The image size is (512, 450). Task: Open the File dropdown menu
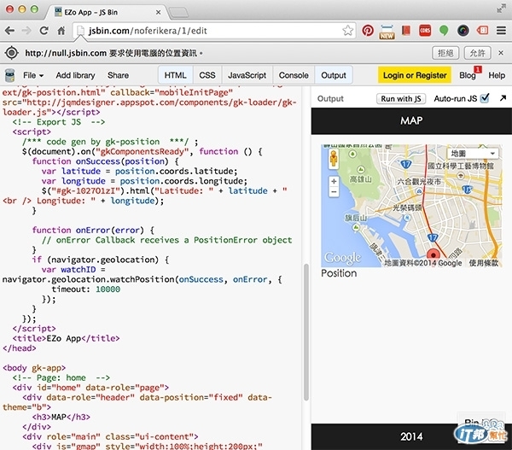[x=33, y=75]
